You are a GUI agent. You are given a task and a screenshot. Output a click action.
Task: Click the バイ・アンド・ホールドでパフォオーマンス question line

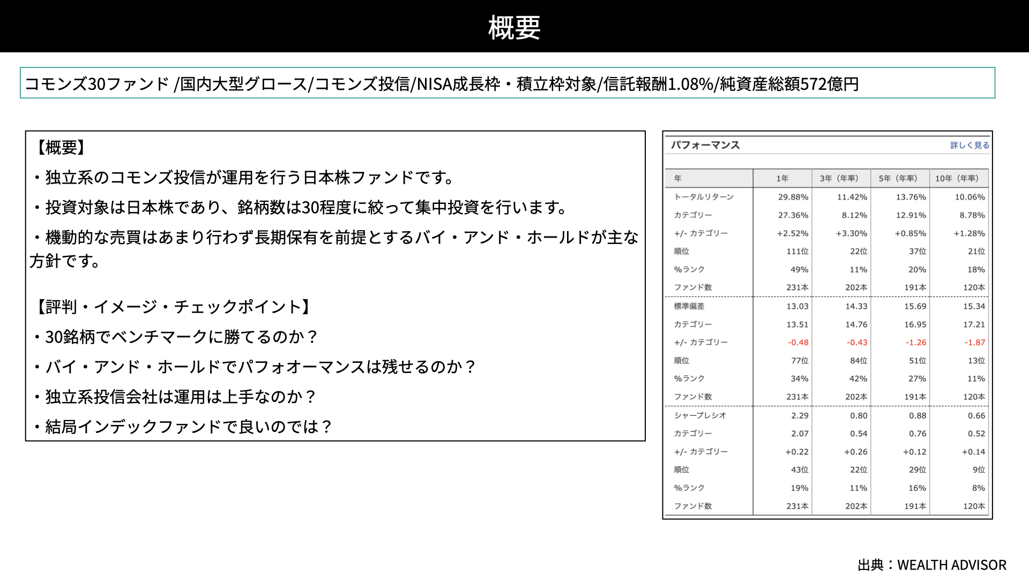coord(256,367)
